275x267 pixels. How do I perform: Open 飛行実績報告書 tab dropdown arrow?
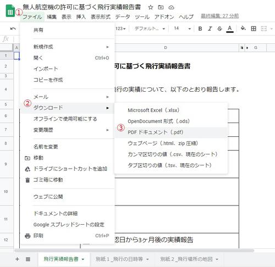83,259
